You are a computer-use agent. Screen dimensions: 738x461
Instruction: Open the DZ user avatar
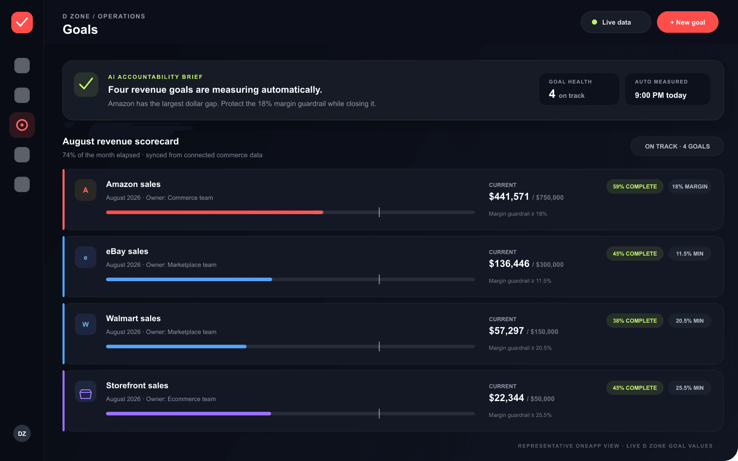(x=22, y=433)
